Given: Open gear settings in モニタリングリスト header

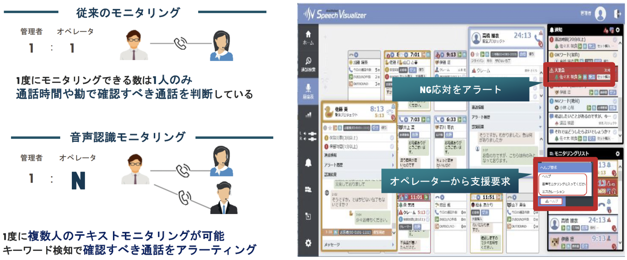Looking at the screenshot, I should pos(618,154).
